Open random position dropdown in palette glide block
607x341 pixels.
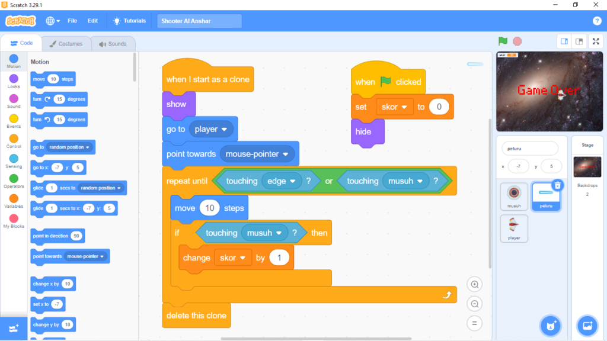[x=101, y=188]
